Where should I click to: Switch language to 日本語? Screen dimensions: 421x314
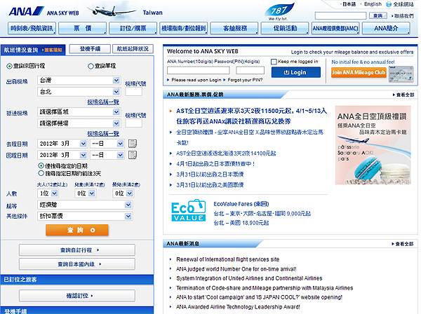(349, 4)
